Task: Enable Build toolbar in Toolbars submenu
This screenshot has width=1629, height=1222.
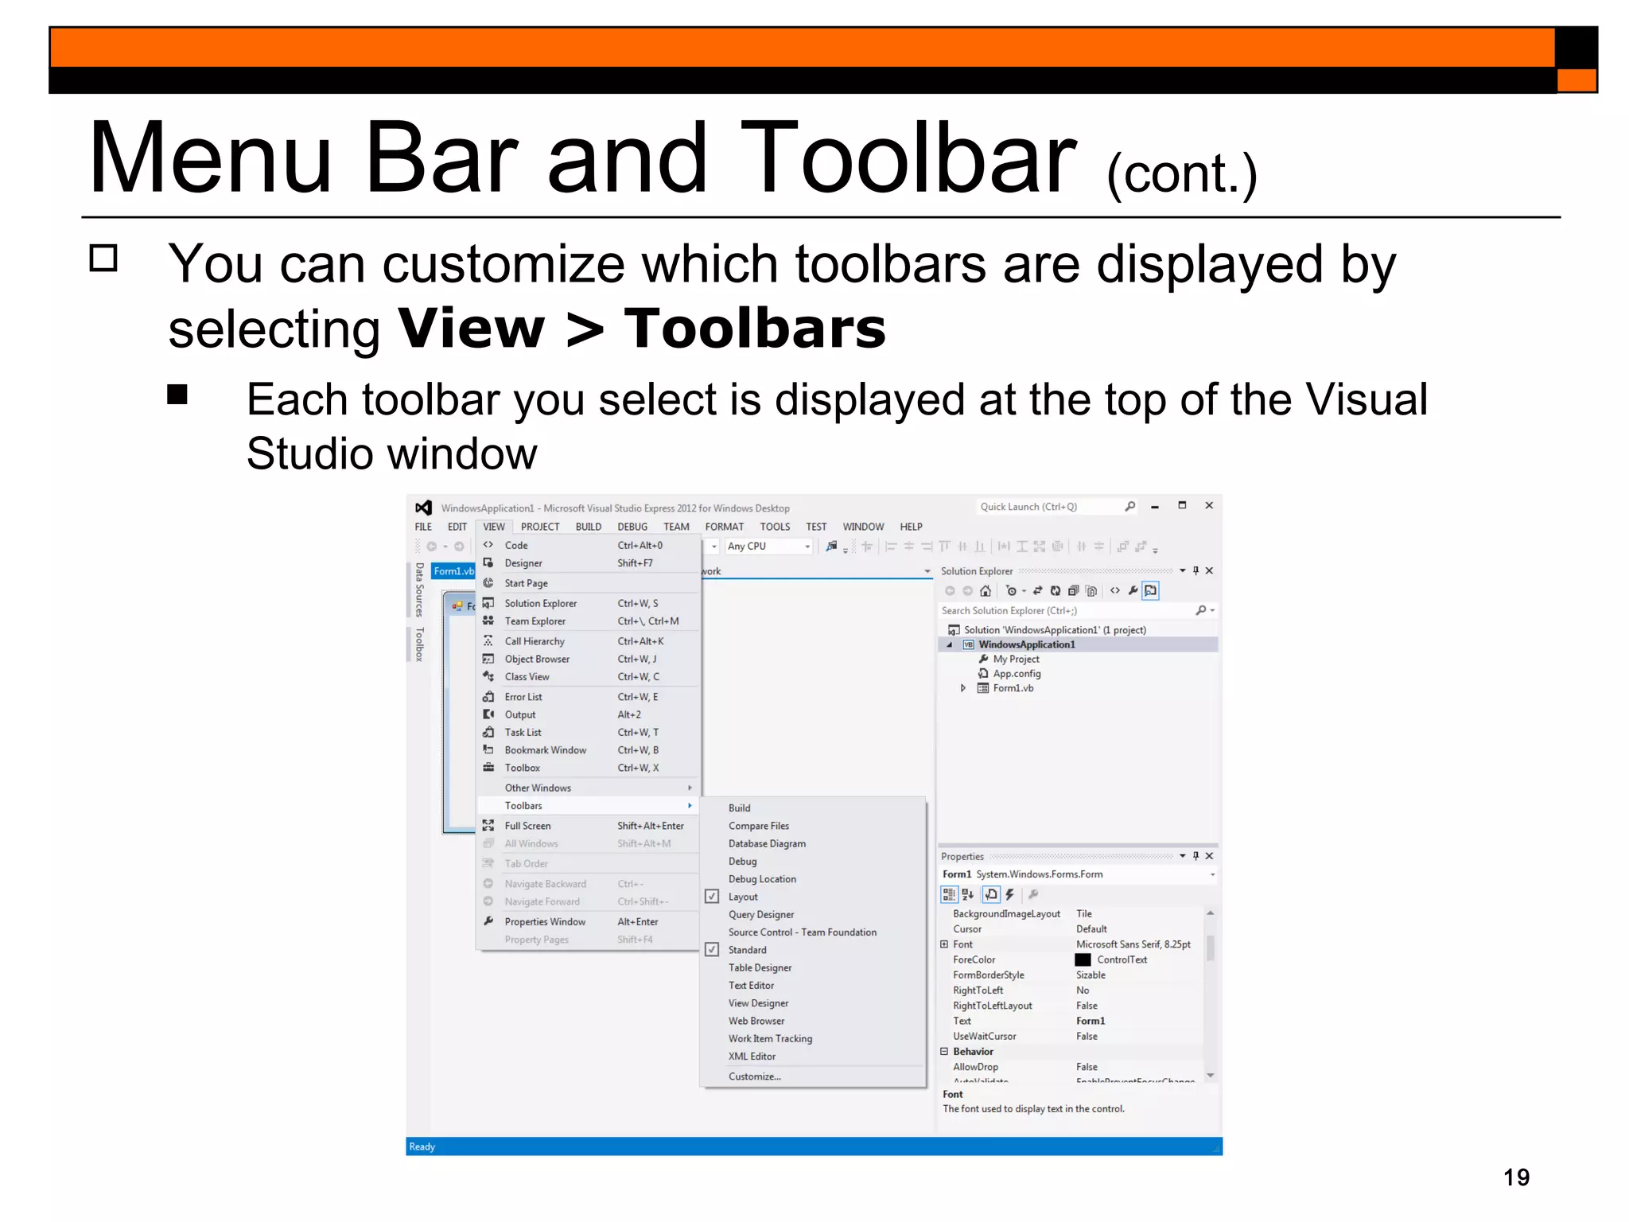Action: click(813, 808)
